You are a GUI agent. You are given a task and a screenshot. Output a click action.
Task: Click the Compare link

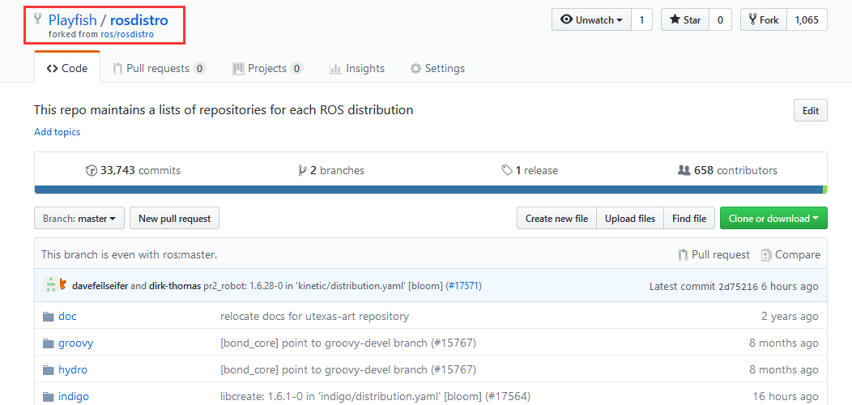coord(790,254)
